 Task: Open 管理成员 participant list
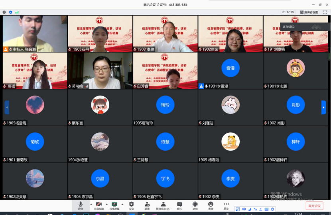coord(163,205)
